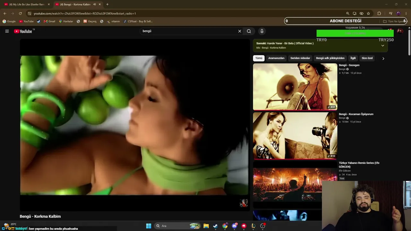Select the 'Seriden videolar' filter chip

coord(300,58)
